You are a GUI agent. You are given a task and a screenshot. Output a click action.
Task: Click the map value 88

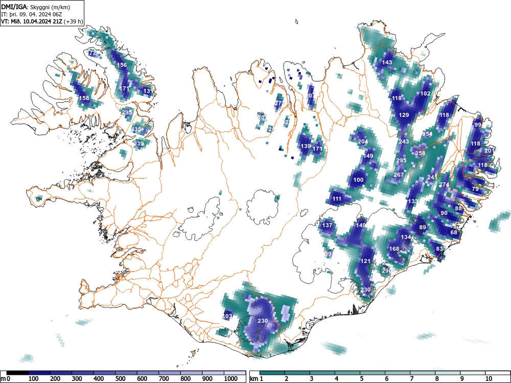(x=458, y=208)
